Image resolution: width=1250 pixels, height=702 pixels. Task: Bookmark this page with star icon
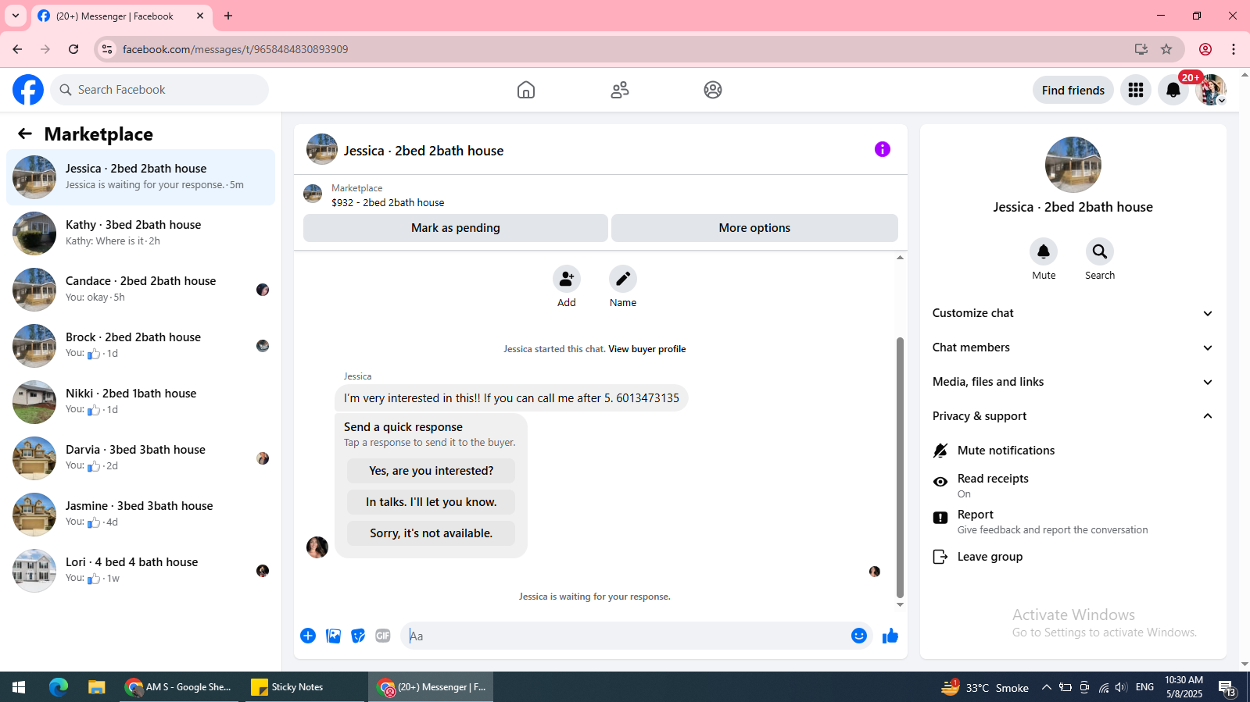point(1166,49)
